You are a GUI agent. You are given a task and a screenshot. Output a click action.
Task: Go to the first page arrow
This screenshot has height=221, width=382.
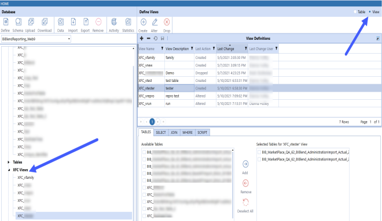point(141,122)
